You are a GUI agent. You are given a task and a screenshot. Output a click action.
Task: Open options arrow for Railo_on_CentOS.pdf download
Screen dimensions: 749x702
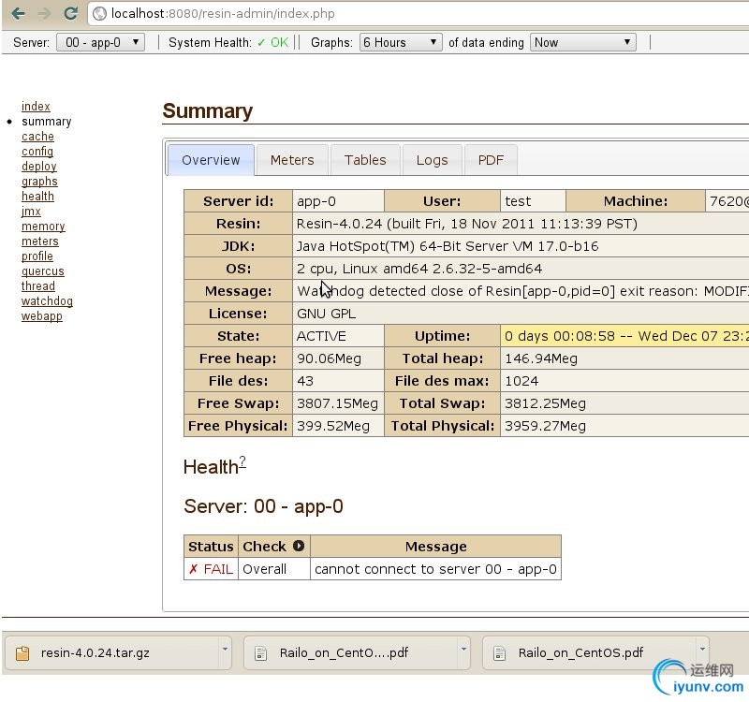(702, 650)
